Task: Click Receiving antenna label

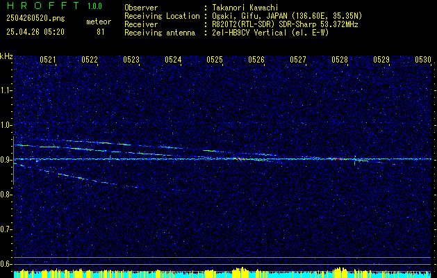Action: [160, 33]
